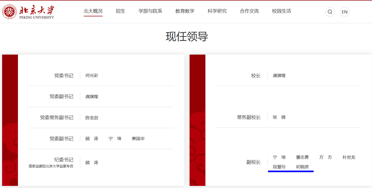Viewport: 372px width, 188px height.
Task: Click 张锦 in the 常务副校长 row
Action: pyautogui.click(x=279, y=117)
